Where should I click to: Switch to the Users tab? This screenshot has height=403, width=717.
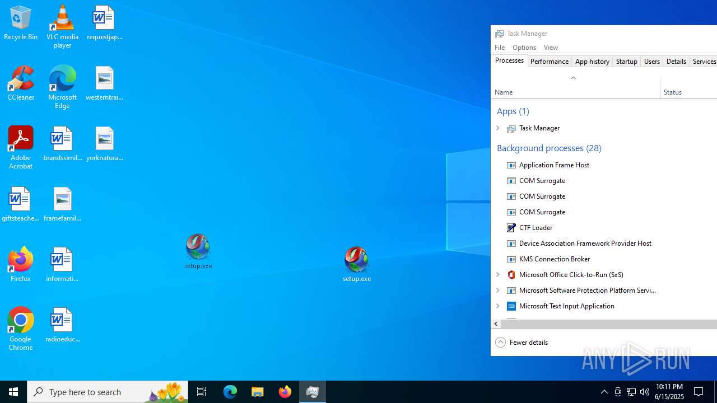click(x=651, y=62)
